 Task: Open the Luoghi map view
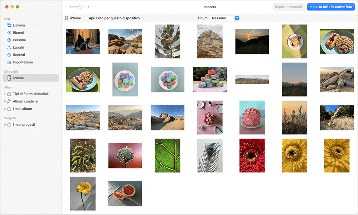(9, 47)
